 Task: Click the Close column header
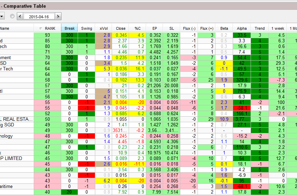coord(121,28)
